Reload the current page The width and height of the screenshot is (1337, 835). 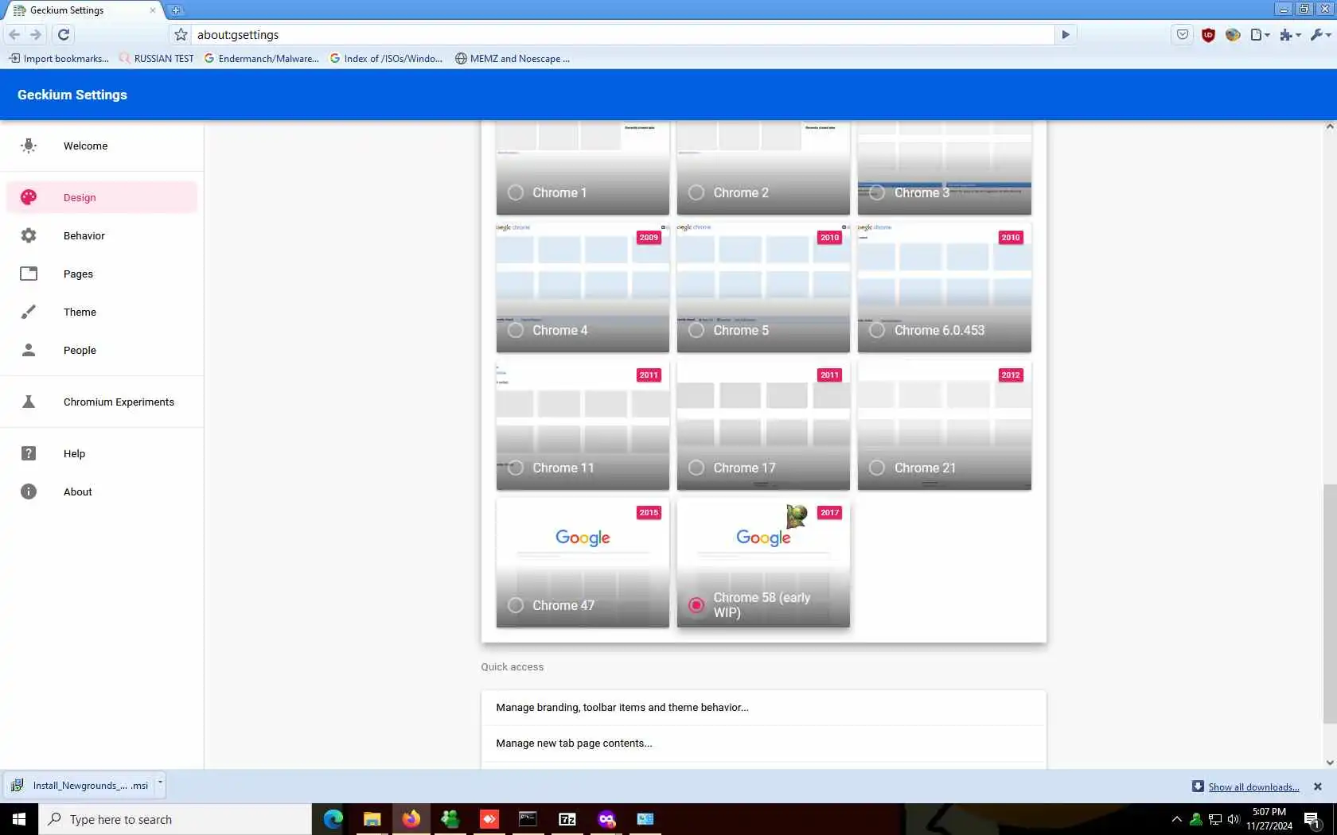point(64,34)
